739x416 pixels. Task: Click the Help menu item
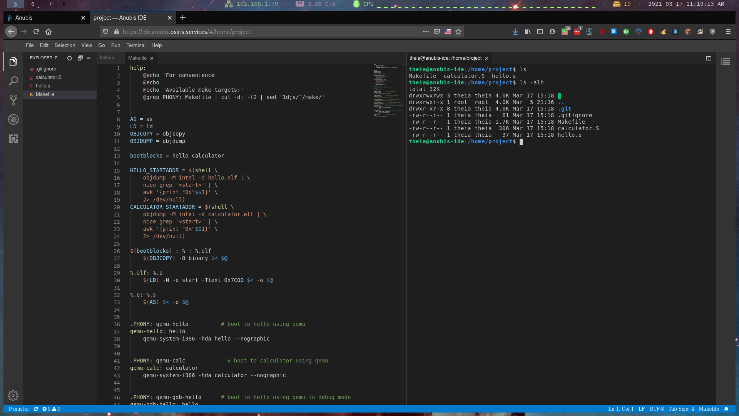[x=156, y=45]
